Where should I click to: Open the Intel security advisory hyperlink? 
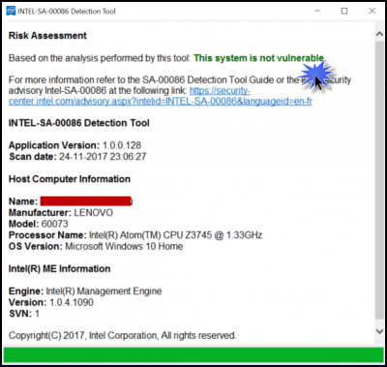tap(161, 96)
